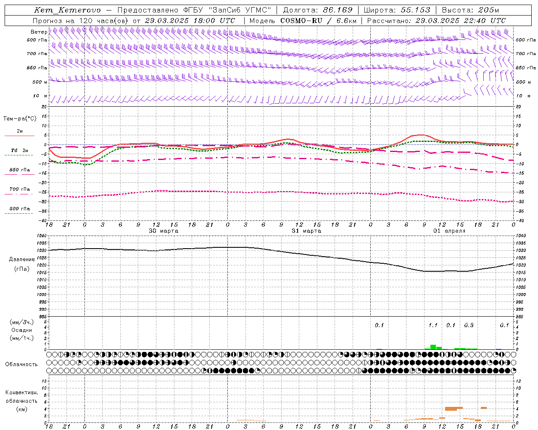538x430 pixels.
Task: Click the 'ЗапСиб УГМС' provider text
Action: click(240, 10)
